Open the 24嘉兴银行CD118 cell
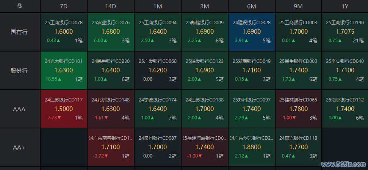Viewport: 368px width, 170px height. (298, 147)
